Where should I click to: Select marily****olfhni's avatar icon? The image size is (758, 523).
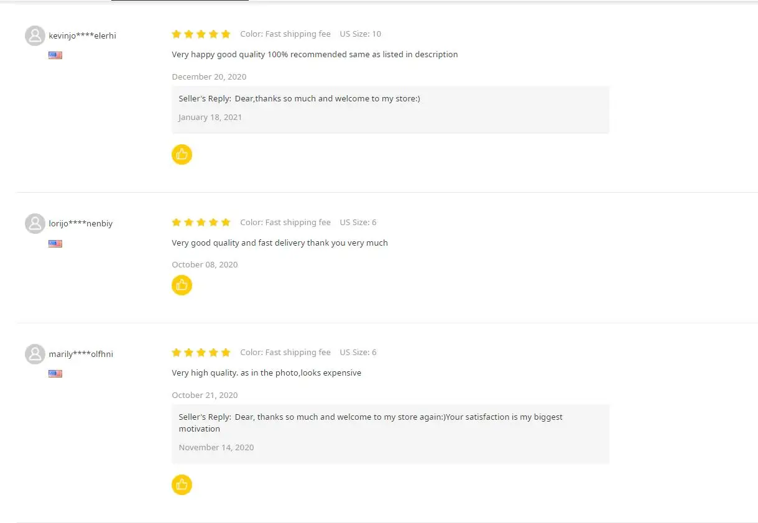(x=35, y=354)
